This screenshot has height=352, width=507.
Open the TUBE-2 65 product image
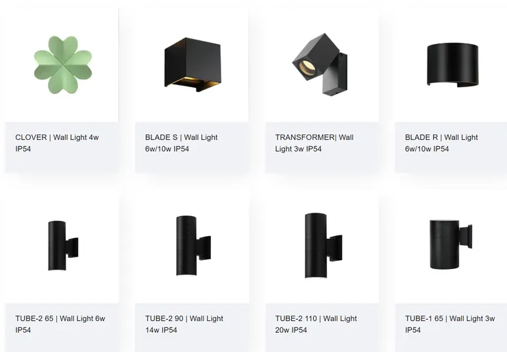[62, 246]
